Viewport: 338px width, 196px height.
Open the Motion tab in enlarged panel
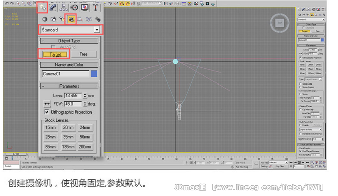pos(74,8)
